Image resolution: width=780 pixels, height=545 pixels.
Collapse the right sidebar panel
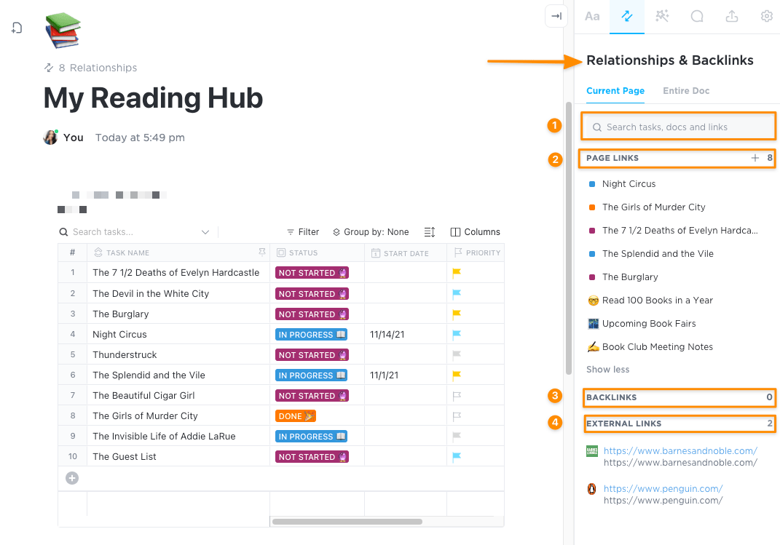click(556, 16)
